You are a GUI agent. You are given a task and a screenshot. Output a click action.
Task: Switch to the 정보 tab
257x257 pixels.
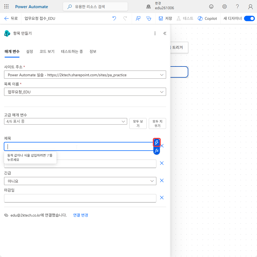(93, 52)
